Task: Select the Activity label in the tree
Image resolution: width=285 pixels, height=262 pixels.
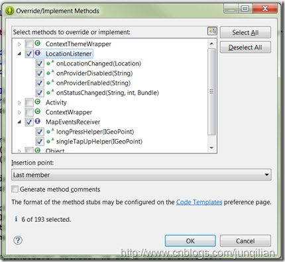Action: pos(56,103)
